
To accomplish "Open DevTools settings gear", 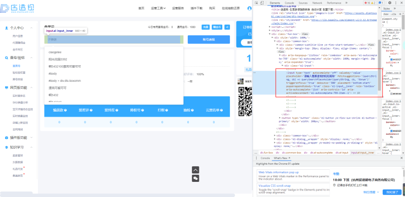I will [x=390, y=3].
